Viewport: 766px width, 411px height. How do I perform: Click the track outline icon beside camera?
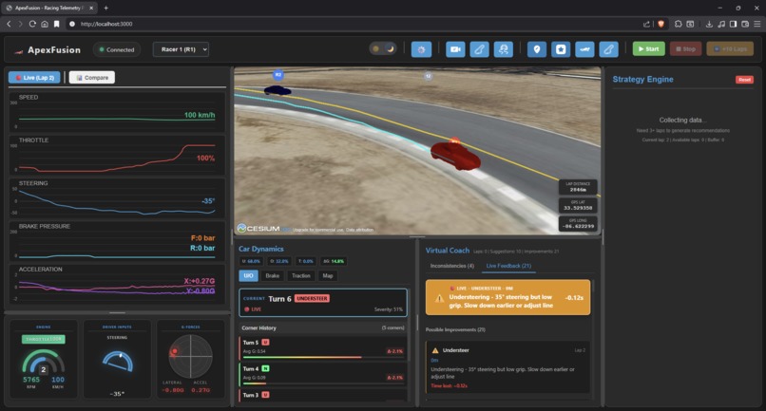pyautogui.click(x=479, y=49)
